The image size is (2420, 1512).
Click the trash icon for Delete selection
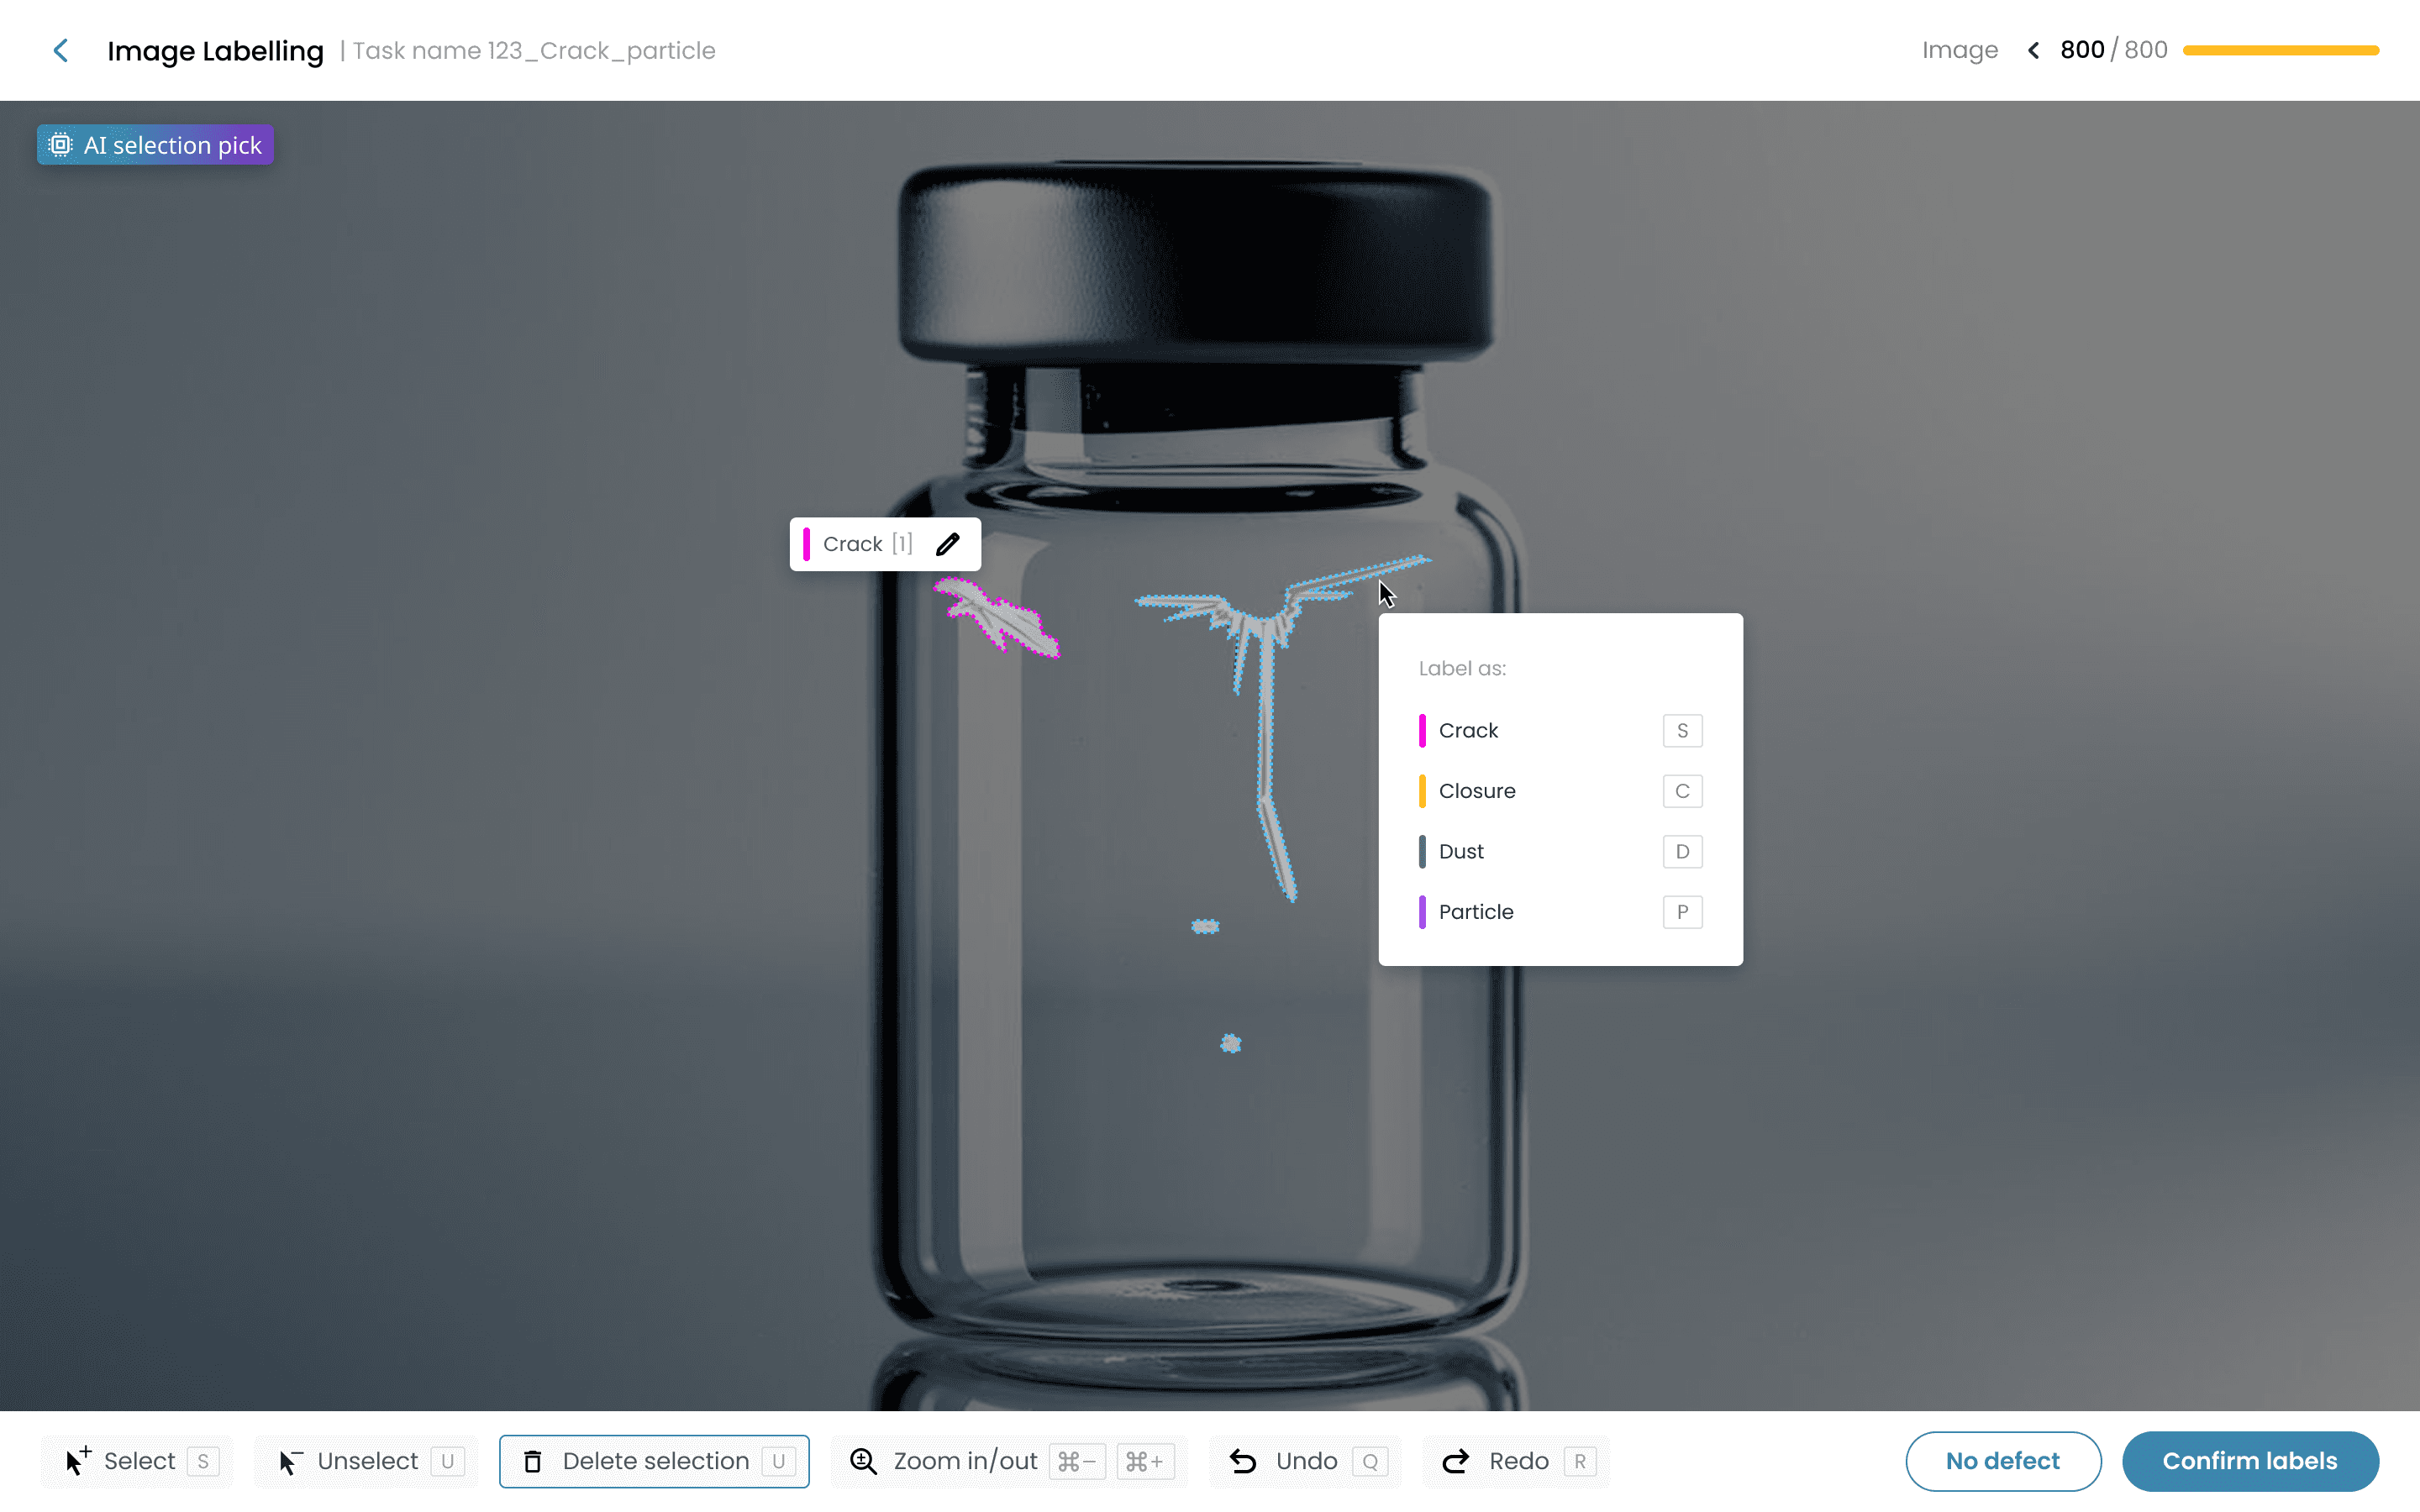coord(533,1461)
